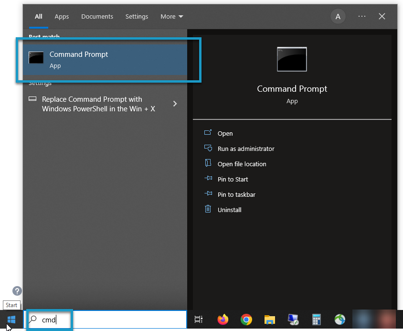Screen dimensions: 403x331
Task: Open the ellipsis options menu
Action: [361, 16]
